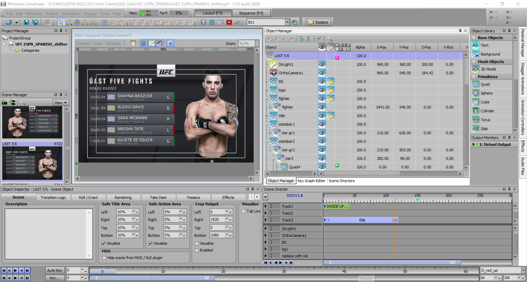Click the Key... button
This screenshot has width=527, height=282.
(55, 278)
